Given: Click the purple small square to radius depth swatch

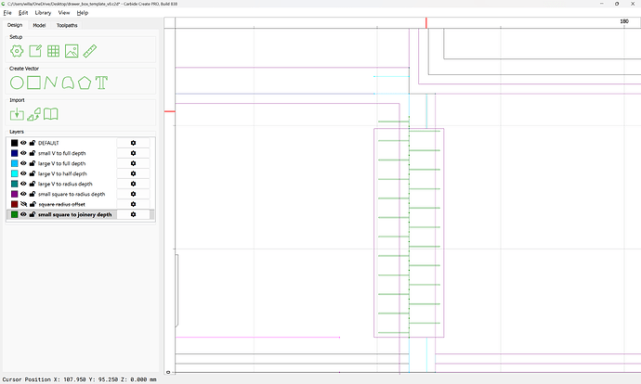Looking at the screenshot, I should coord(14,194).
